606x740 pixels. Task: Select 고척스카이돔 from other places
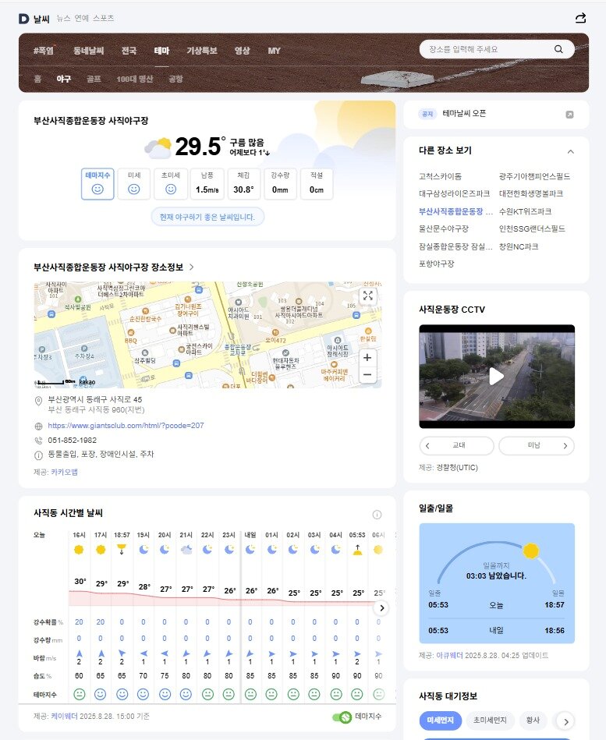[441, 176]
